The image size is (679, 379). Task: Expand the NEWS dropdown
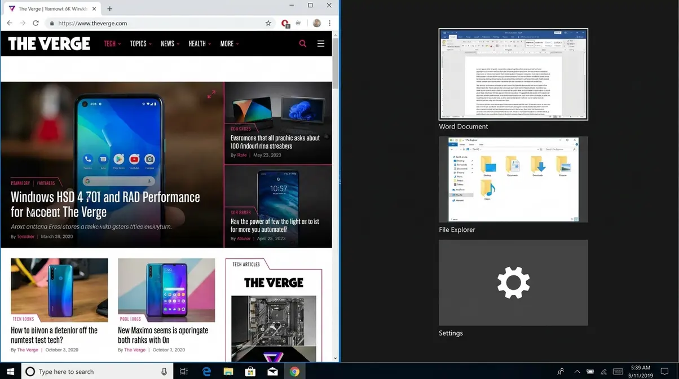click(x=170, y=43)
